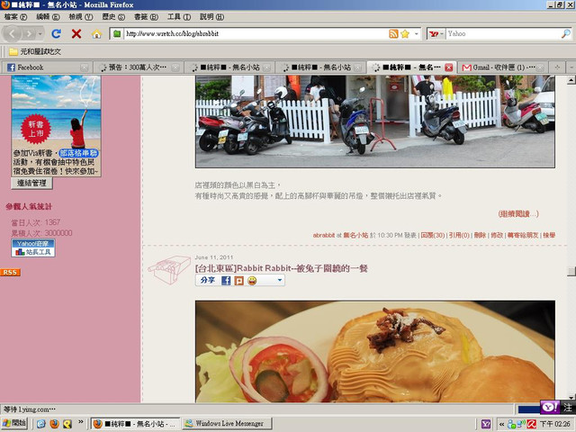Open the history dropdown next to forward arrow
576x432 pixels.
(40, 34)
